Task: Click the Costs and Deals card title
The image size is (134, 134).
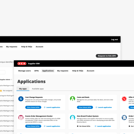Action: click(83, 97)
